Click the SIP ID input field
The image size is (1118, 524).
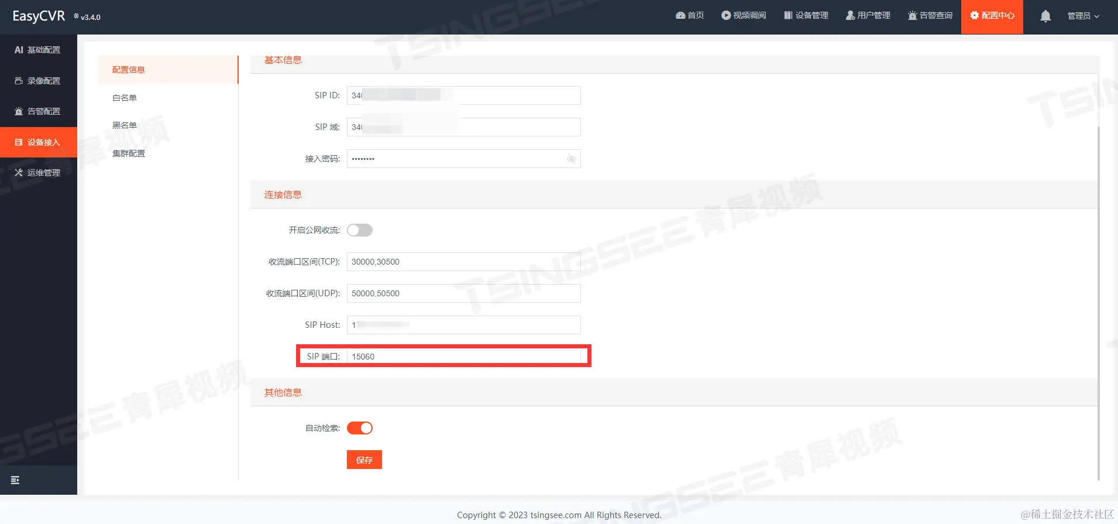tap(464, 95)
